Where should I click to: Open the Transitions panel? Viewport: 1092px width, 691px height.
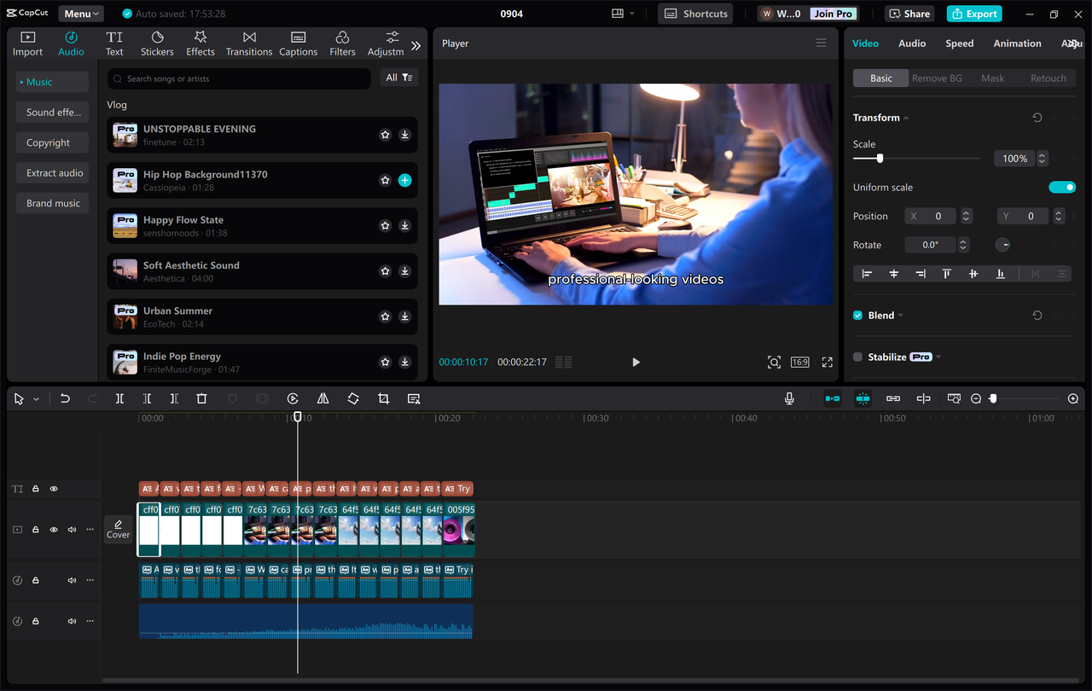248,43
